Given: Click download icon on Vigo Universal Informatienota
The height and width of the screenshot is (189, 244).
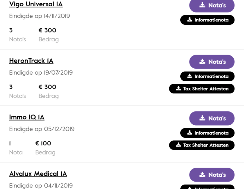Looking at the screenshot, I should point(190,20).
